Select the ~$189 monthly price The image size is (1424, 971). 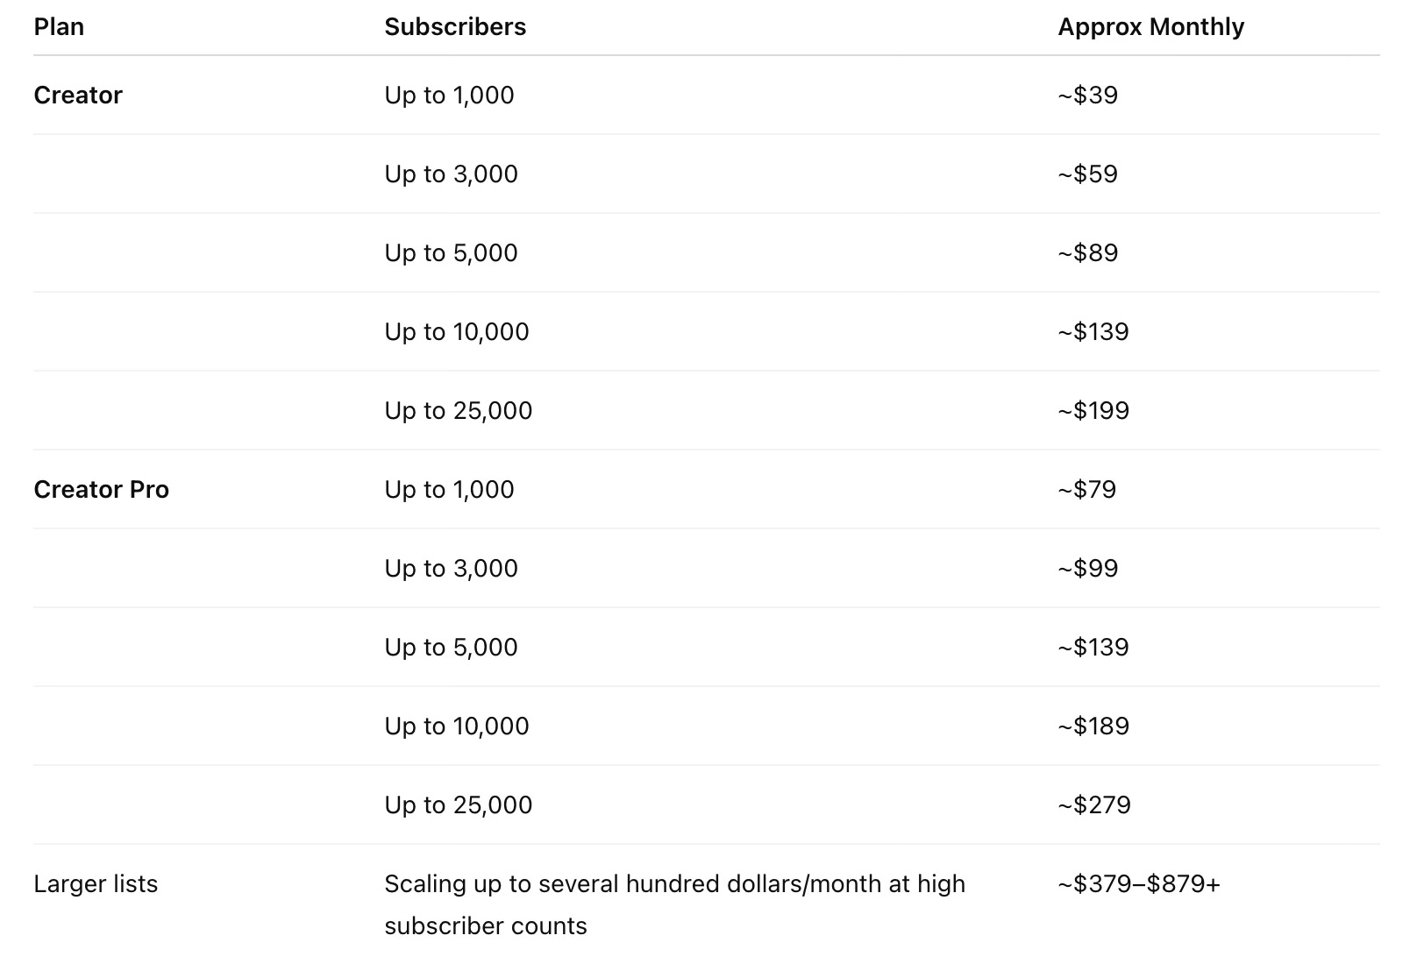point(1093,726)
